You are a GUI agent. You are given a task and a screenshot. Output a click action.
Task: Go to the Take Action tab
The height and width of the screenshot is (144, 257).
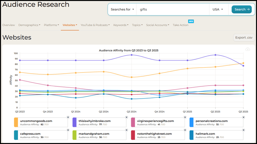tap(180, 25)
